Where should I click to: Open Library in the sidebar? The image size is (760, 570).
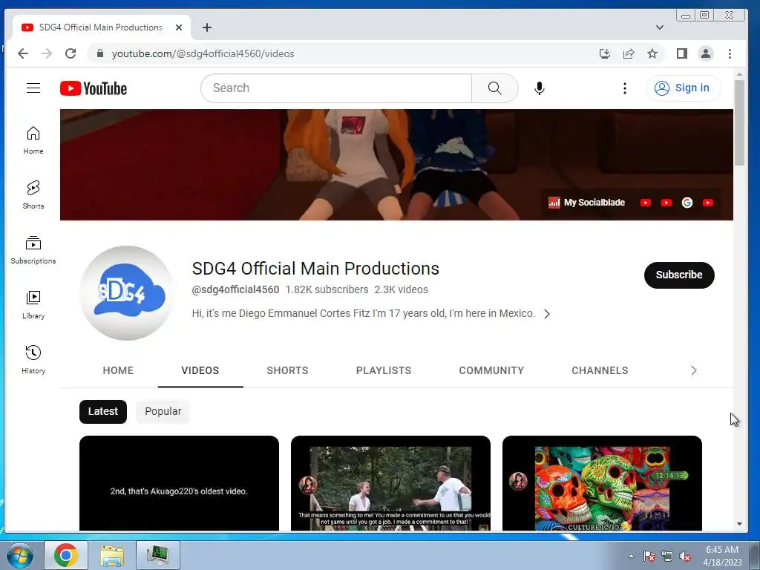pyautogui.click(x=33, y=305)
